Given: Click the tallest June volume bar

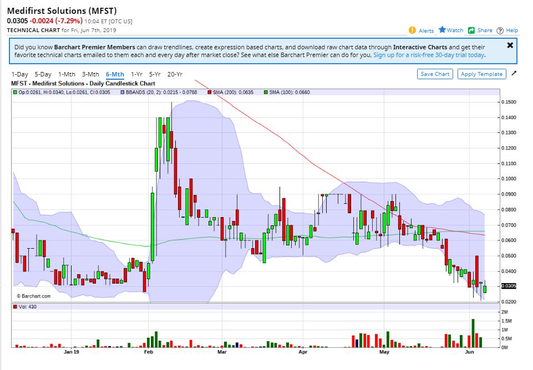Looking at the screenshot, I should coord(473,333).
